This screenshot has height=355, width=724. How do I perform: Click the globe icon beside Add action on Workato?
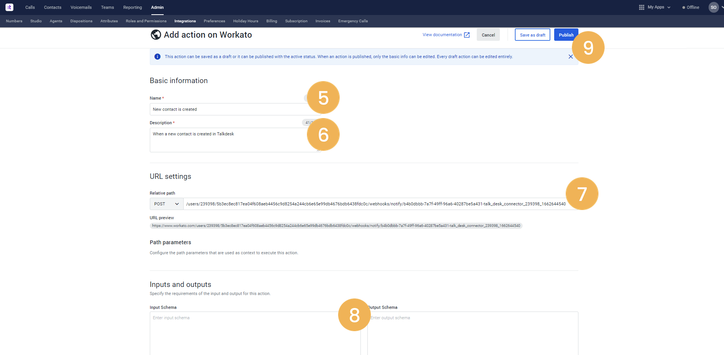point(156,35)
